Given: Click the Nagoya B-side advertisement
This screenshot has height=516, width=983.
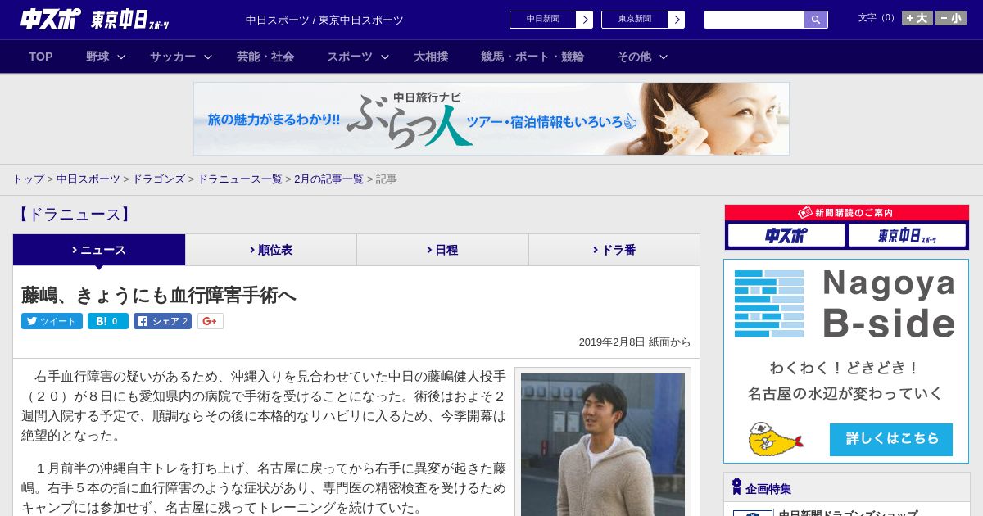Looking at the screenshot, I should pos(846,361).
